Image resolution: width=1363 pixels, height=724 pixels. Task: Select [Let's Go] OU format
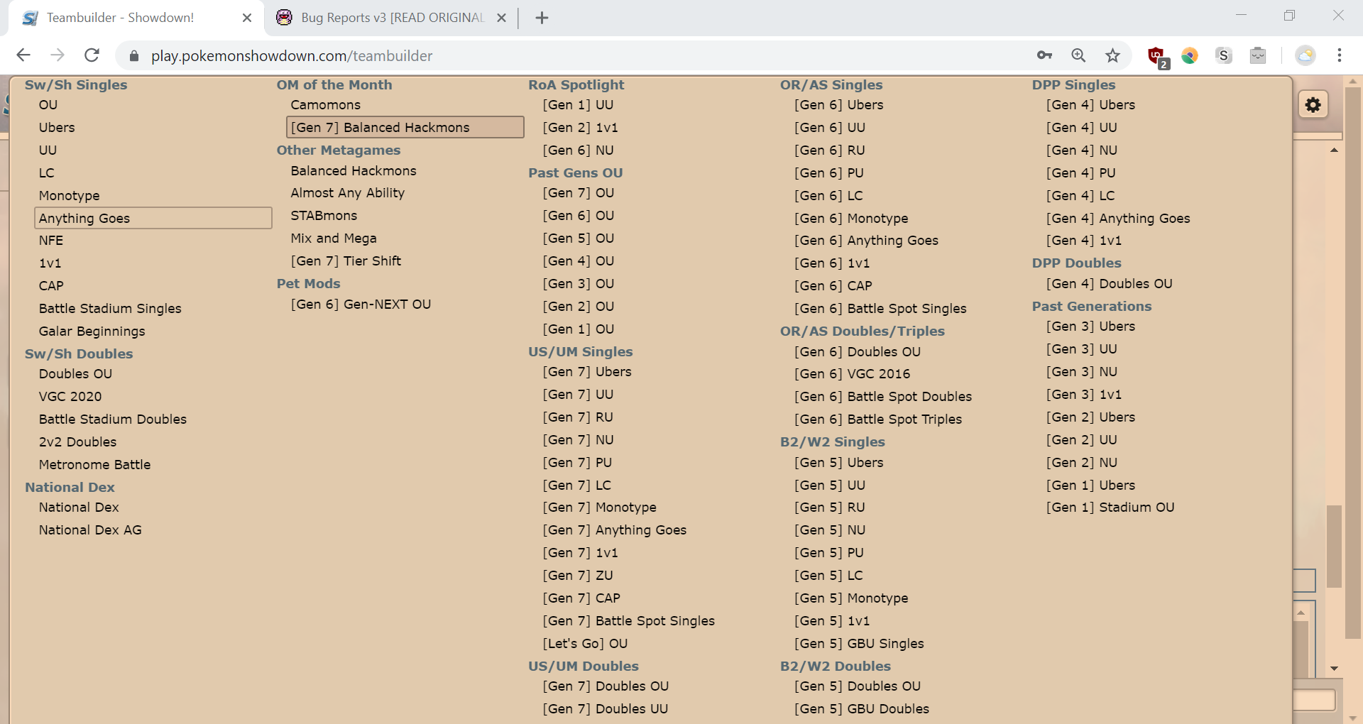click(x=585, y=643)
